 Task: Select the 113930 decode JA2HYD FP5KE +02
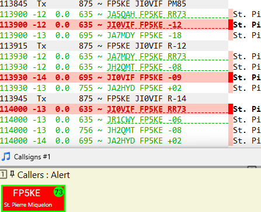114,88
